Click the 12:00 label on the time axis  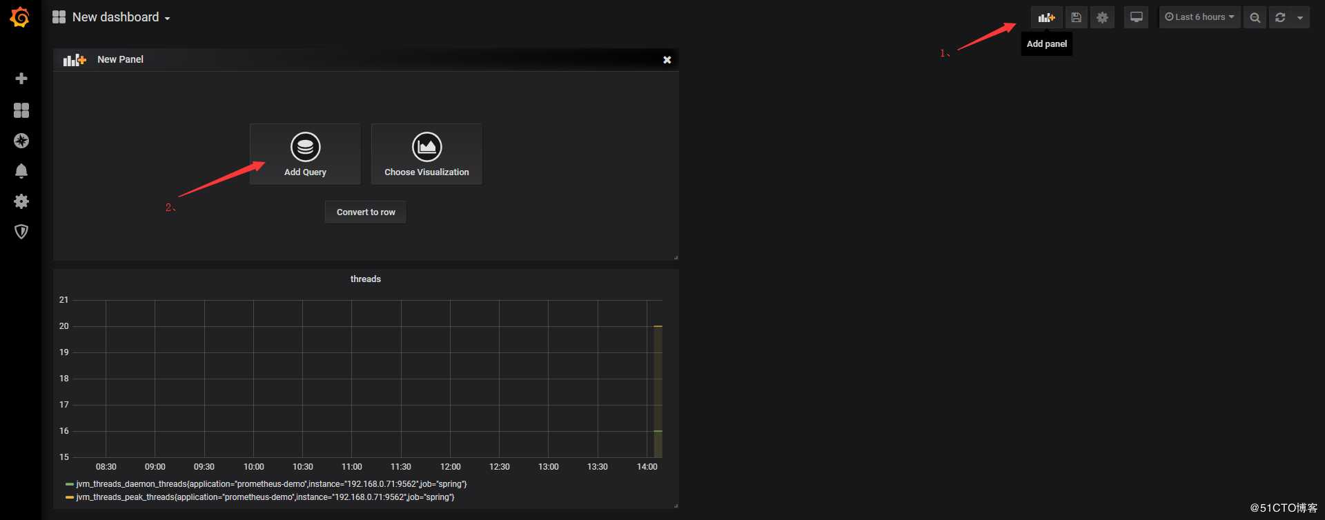[450, 467]
